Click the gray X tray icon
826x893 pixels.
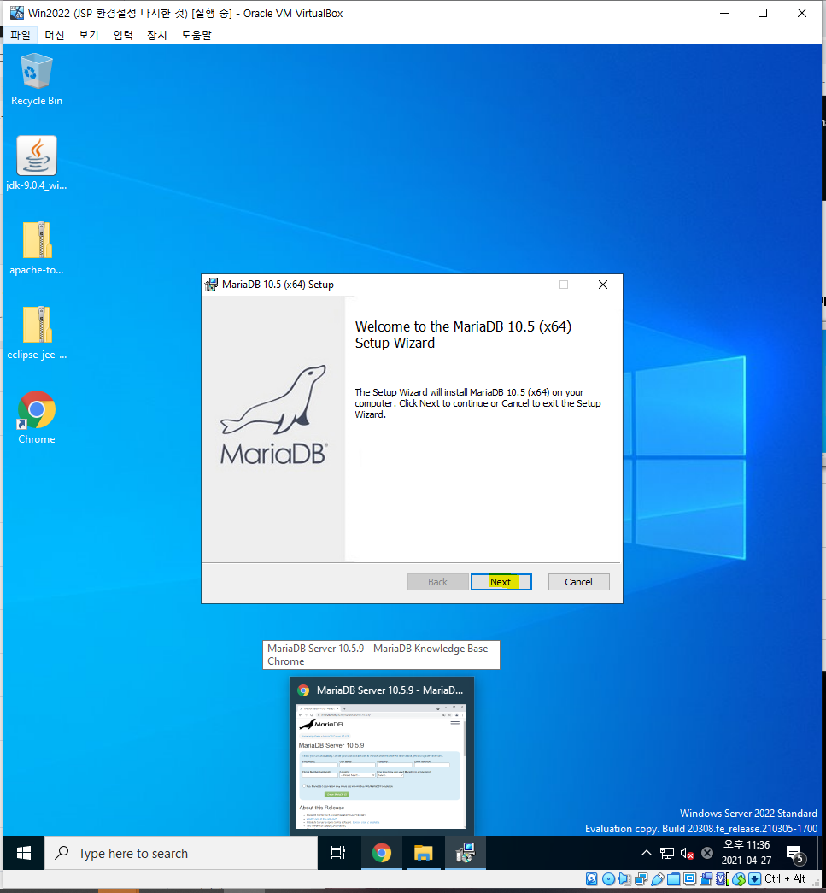[707, 853]
